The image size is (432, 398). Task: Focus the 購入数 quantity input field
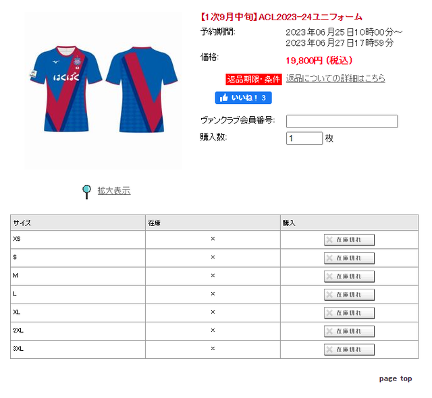[304, 138]
